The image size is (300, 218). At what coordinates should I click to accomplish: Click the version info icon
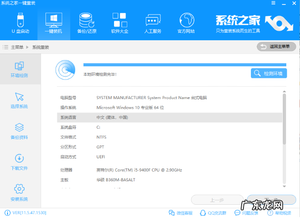(x=7, y=213)
